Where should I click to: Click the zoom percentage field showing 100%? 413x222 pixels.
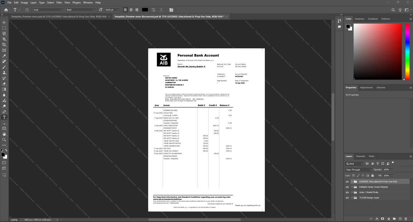pos(14,220)
